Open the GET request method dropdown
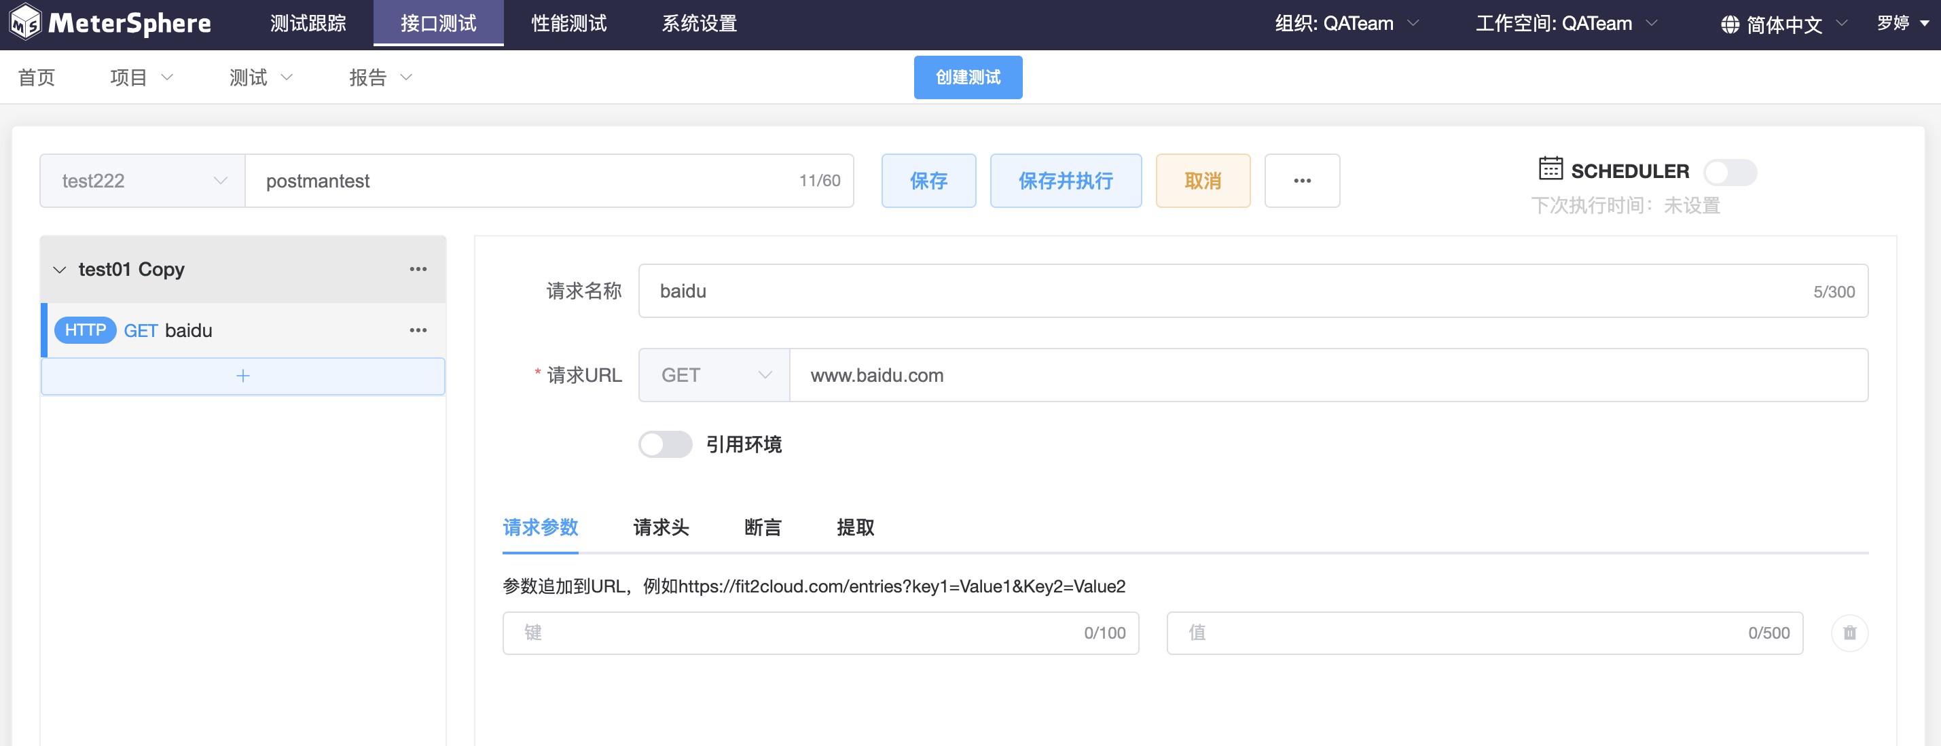Viewport: 1941px width, 746px height. (x=714, y=375)
